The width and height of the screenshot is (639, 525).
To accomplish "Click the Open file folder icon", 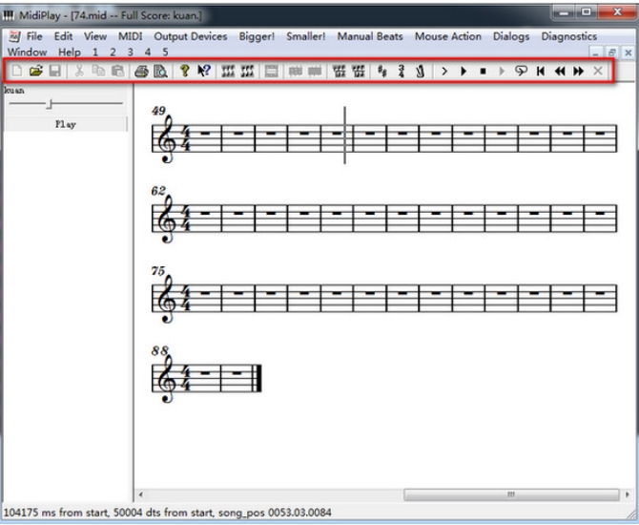I will point(36,72).
